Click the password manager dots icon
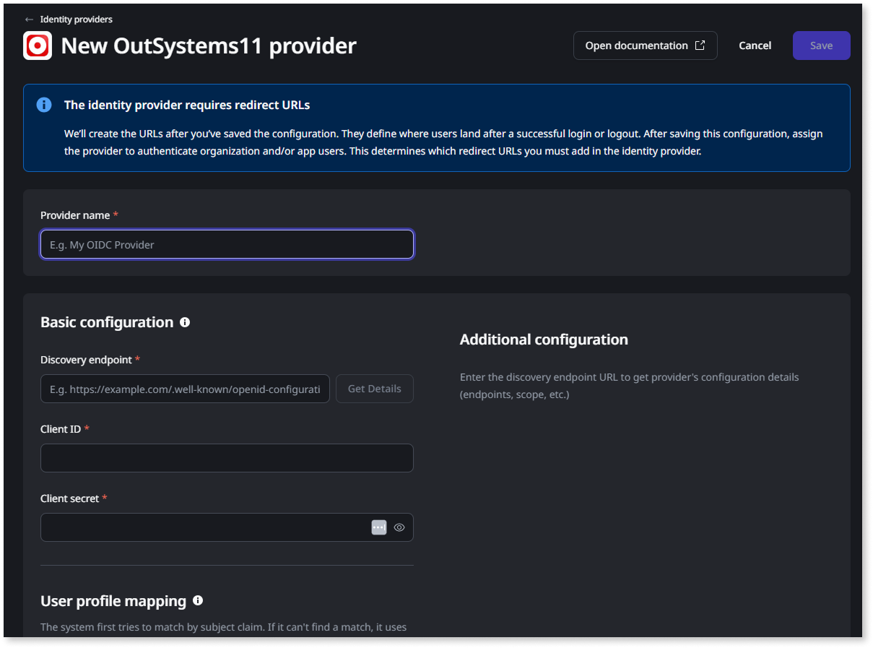This screenshot has width=873, height=648. (379, 527)
